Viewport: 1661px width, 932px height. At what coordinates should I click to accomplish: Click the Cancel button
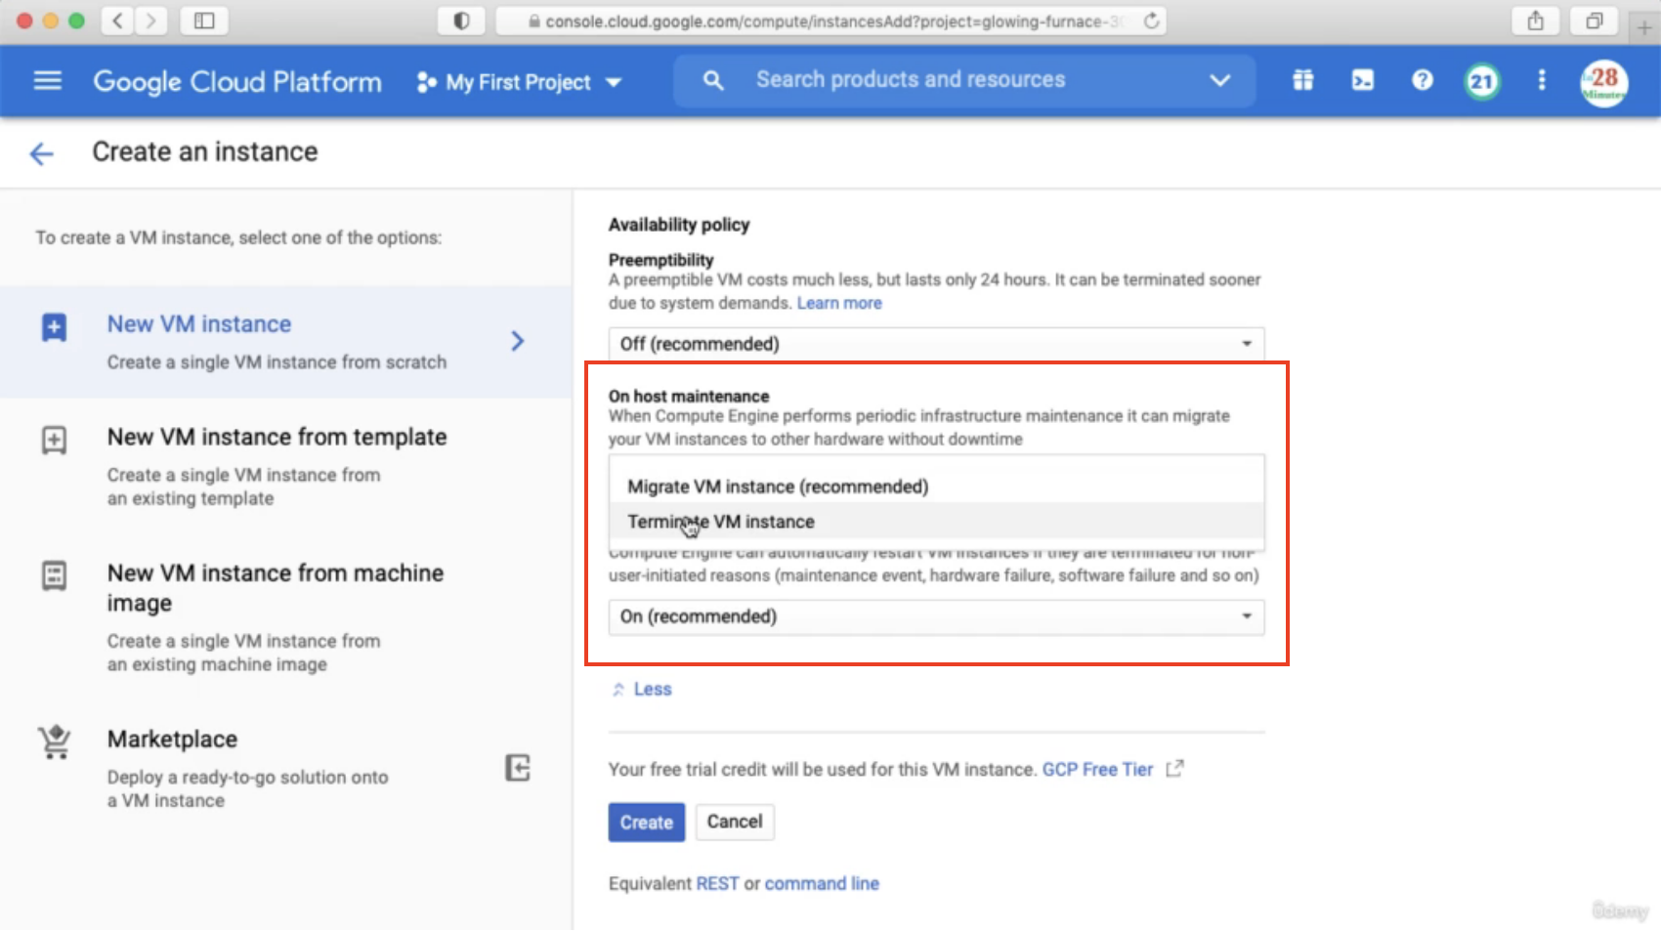coord(735,822)
